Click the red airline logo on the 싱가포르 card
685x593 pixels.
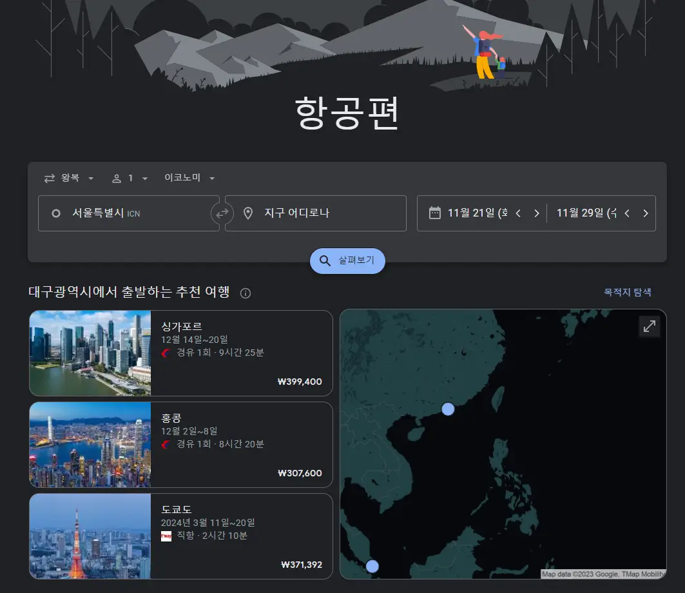166,353
